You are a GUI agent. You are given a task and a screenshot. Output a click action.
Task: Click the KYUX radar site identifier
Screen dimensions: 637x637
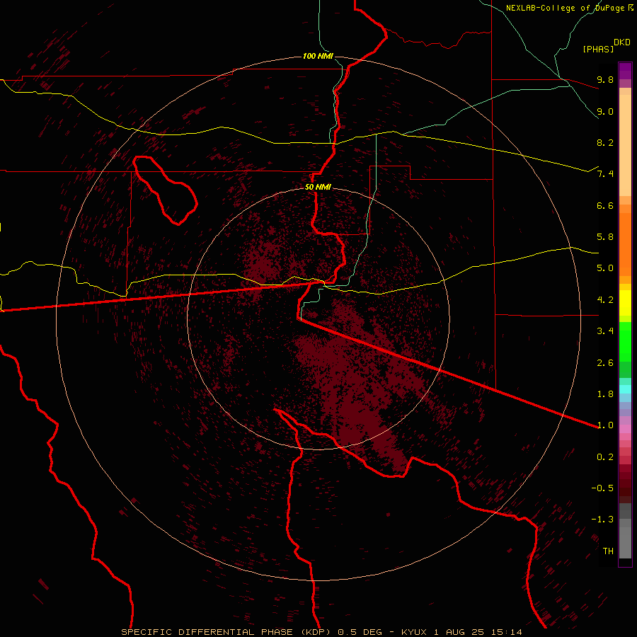(x=414, y=632)
